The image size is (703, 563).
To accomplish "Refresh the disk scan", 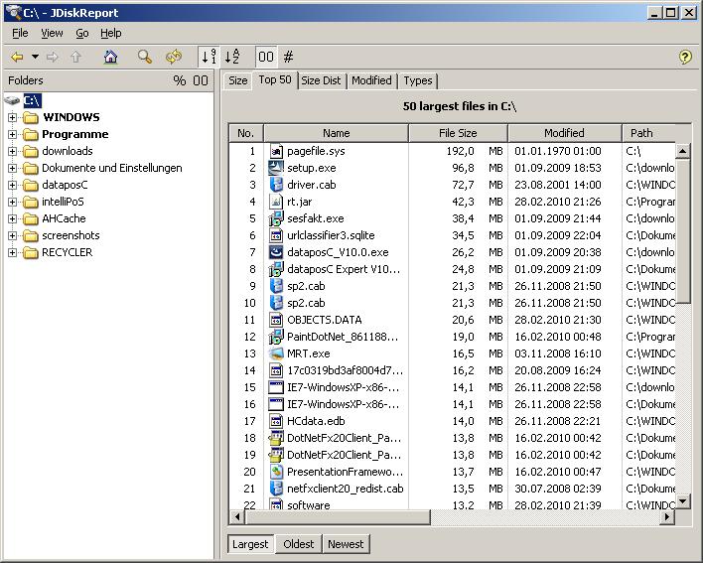I will pyautogui.click(x=174, y=57).
